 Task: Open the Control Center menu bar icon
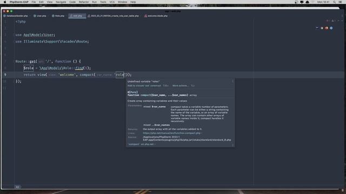(x=340, y=2)
